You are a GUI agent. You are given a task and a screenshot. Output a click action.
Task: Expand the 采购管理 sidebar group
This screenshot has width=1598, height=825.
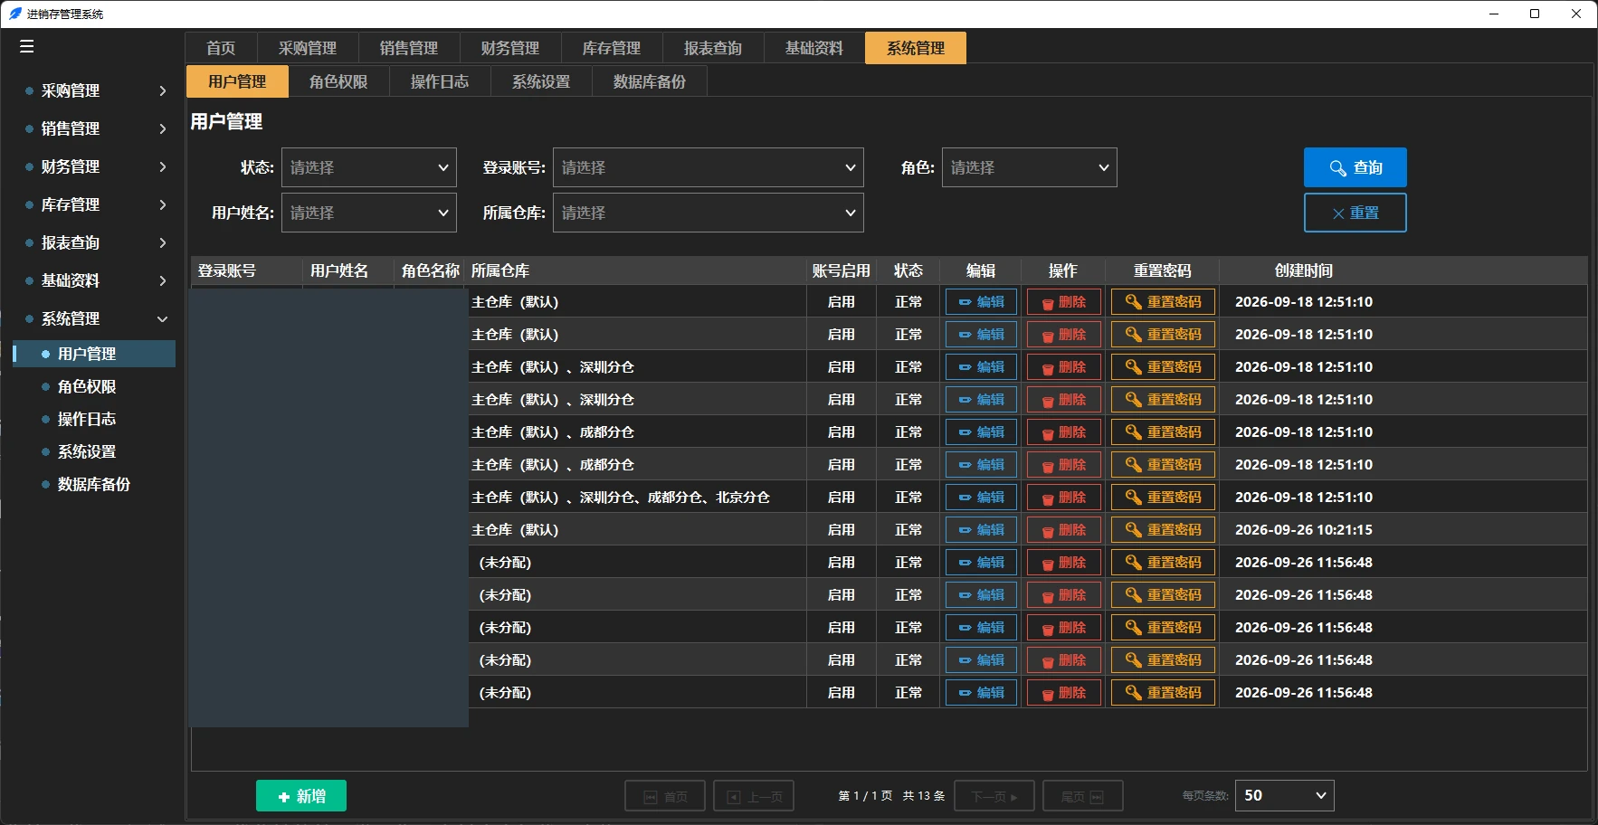pyautogui.click(x=95, y=90)
